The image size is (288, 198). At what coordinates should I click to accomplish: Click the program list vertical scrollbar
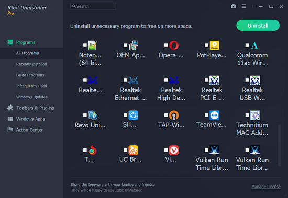(280, 145)
